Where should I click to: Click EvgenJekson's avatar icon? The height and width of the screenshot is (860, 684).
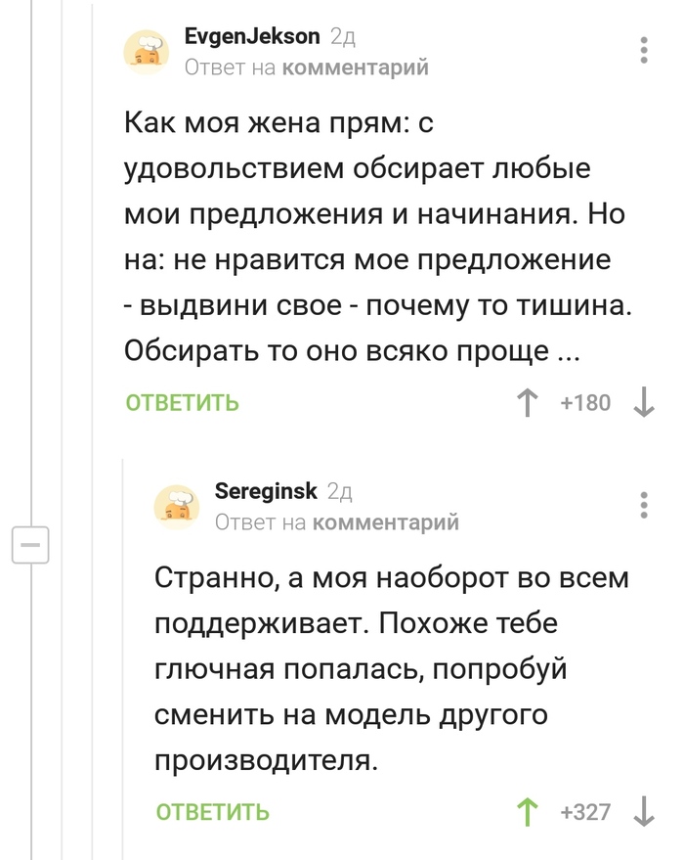coord(146,51)
